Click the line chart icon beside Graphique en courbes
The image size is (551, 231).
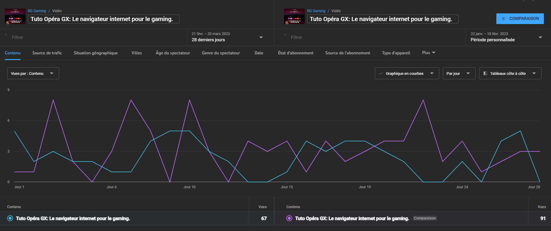pos(381,73)
